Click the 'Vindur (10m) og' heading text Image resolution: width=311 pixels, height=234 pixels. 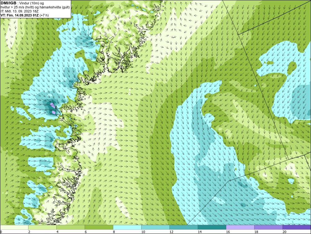[31, 3]
